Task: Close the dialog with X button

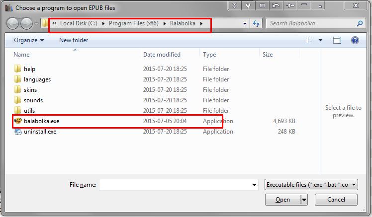Action: point(356,5)
